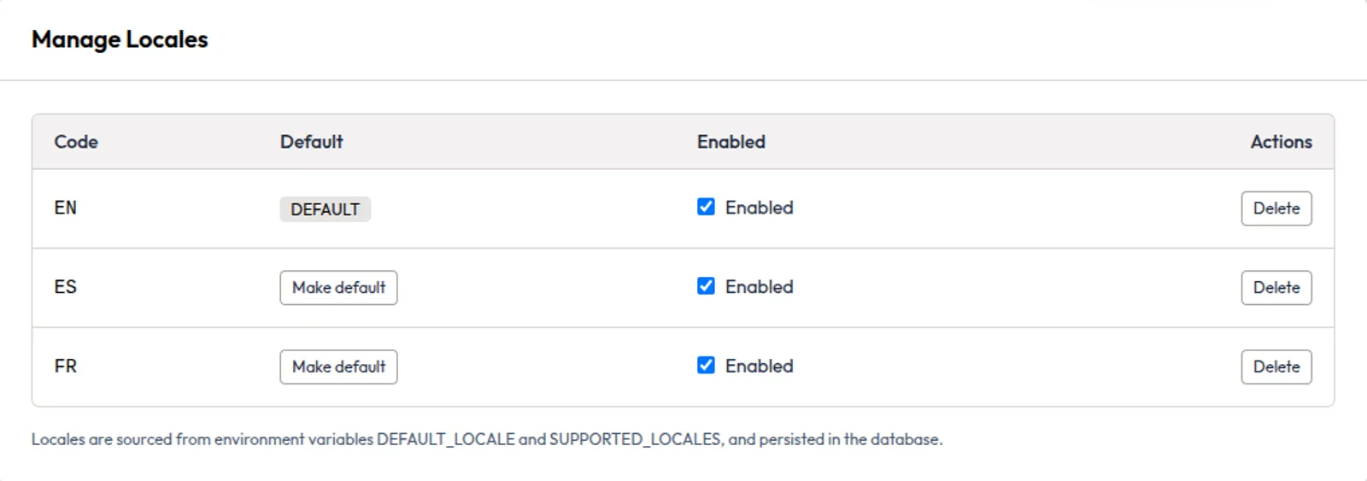
Task: Remove the FR locale with Delete
Action: tap(1276, 367)
